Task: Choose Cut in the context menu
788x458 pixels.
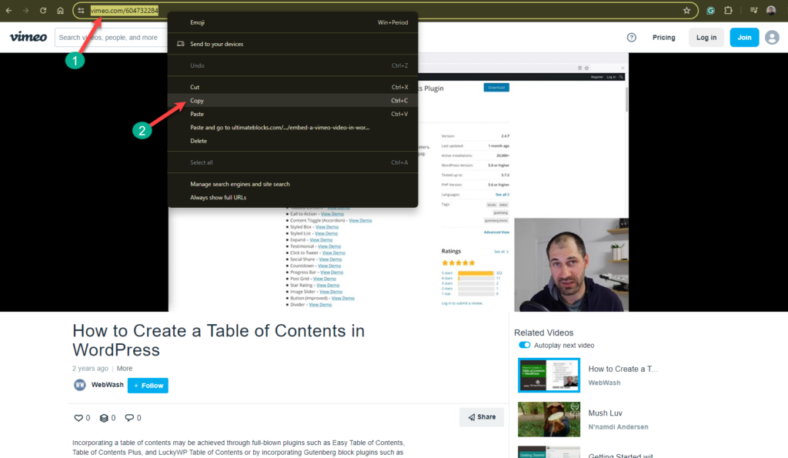Action: pos(292,87)
